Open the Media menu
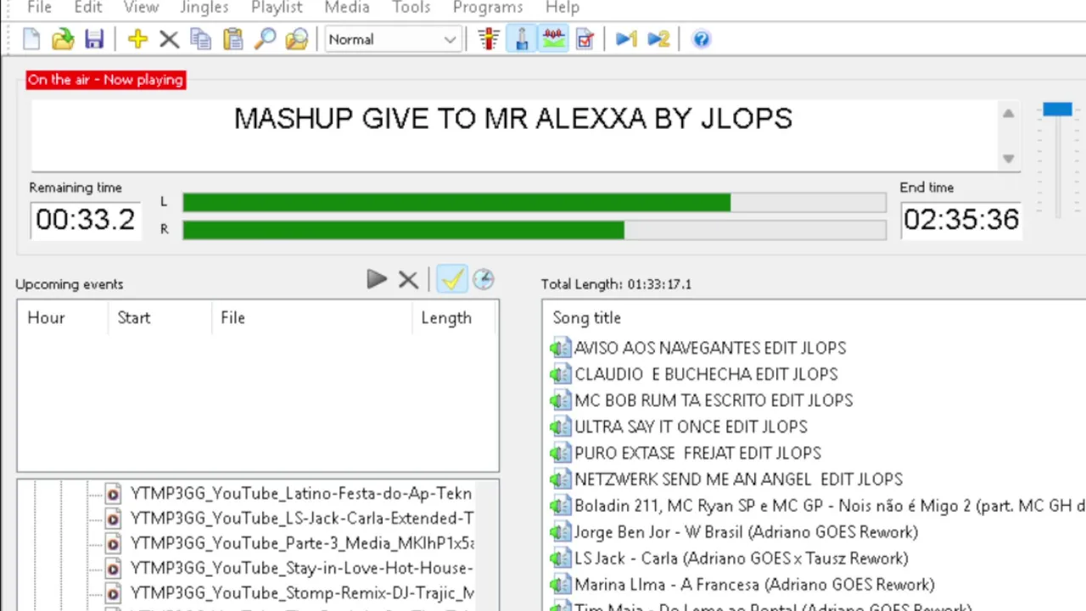 tap(347, 8)
